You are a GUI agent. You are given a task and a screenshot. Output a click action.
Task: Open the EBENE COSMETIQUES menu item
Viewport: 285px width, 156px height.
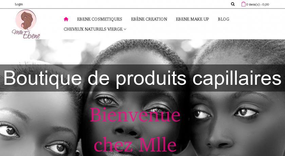pyautogui.click(x=100, y=19)
